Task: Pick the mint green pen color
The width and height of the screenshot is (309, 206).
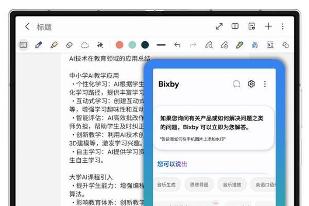Action: (132, 45)
